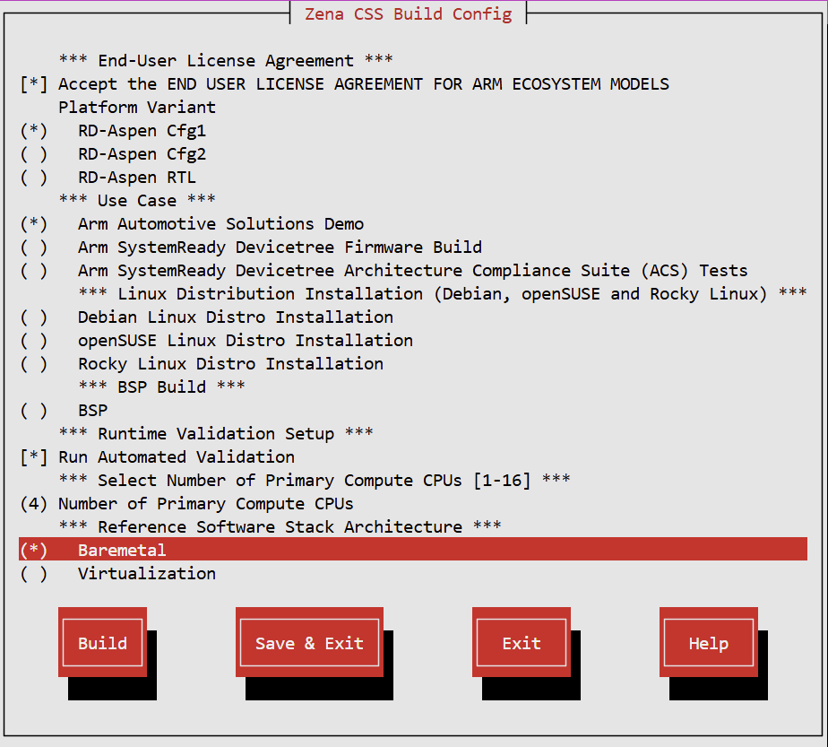Toggle Accept the END USER LICENSE AGREEMENT checkbox
This screenshot has width=828, height=747.
[x=345, y=84]
